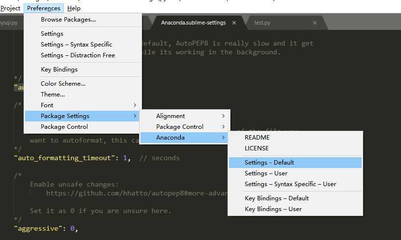Switch to Anaconda.sublime-settings tab

[193, 23]
